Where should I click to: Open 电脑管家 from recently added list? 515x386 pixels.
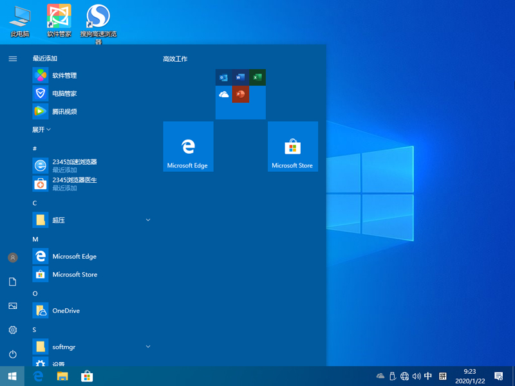[x=64, y=93]
